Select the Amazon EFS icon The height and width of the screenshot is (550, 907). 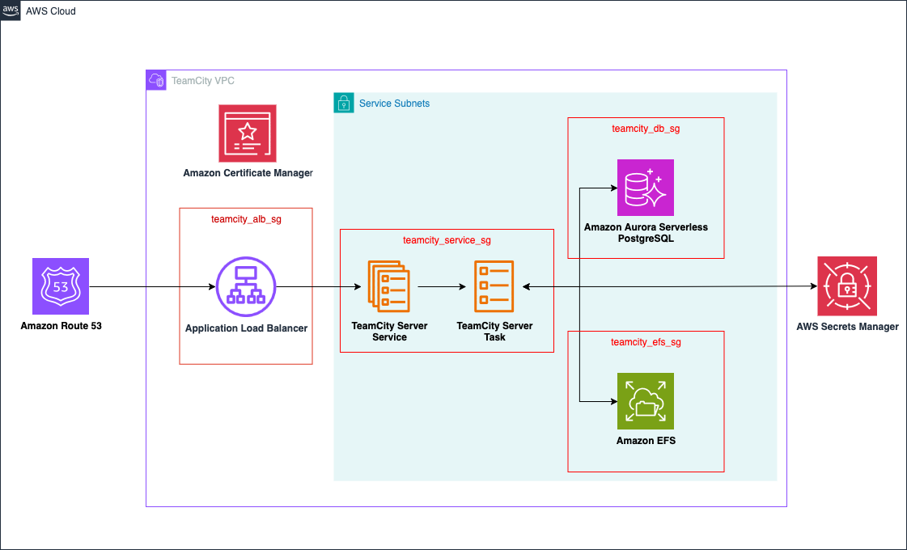pos(645,401)
